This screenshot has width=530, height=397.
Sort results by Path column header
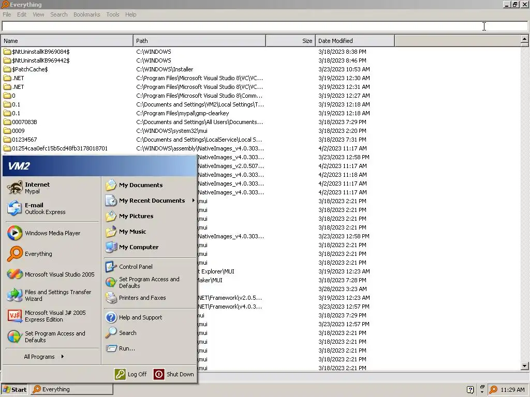tap(199, 41)
